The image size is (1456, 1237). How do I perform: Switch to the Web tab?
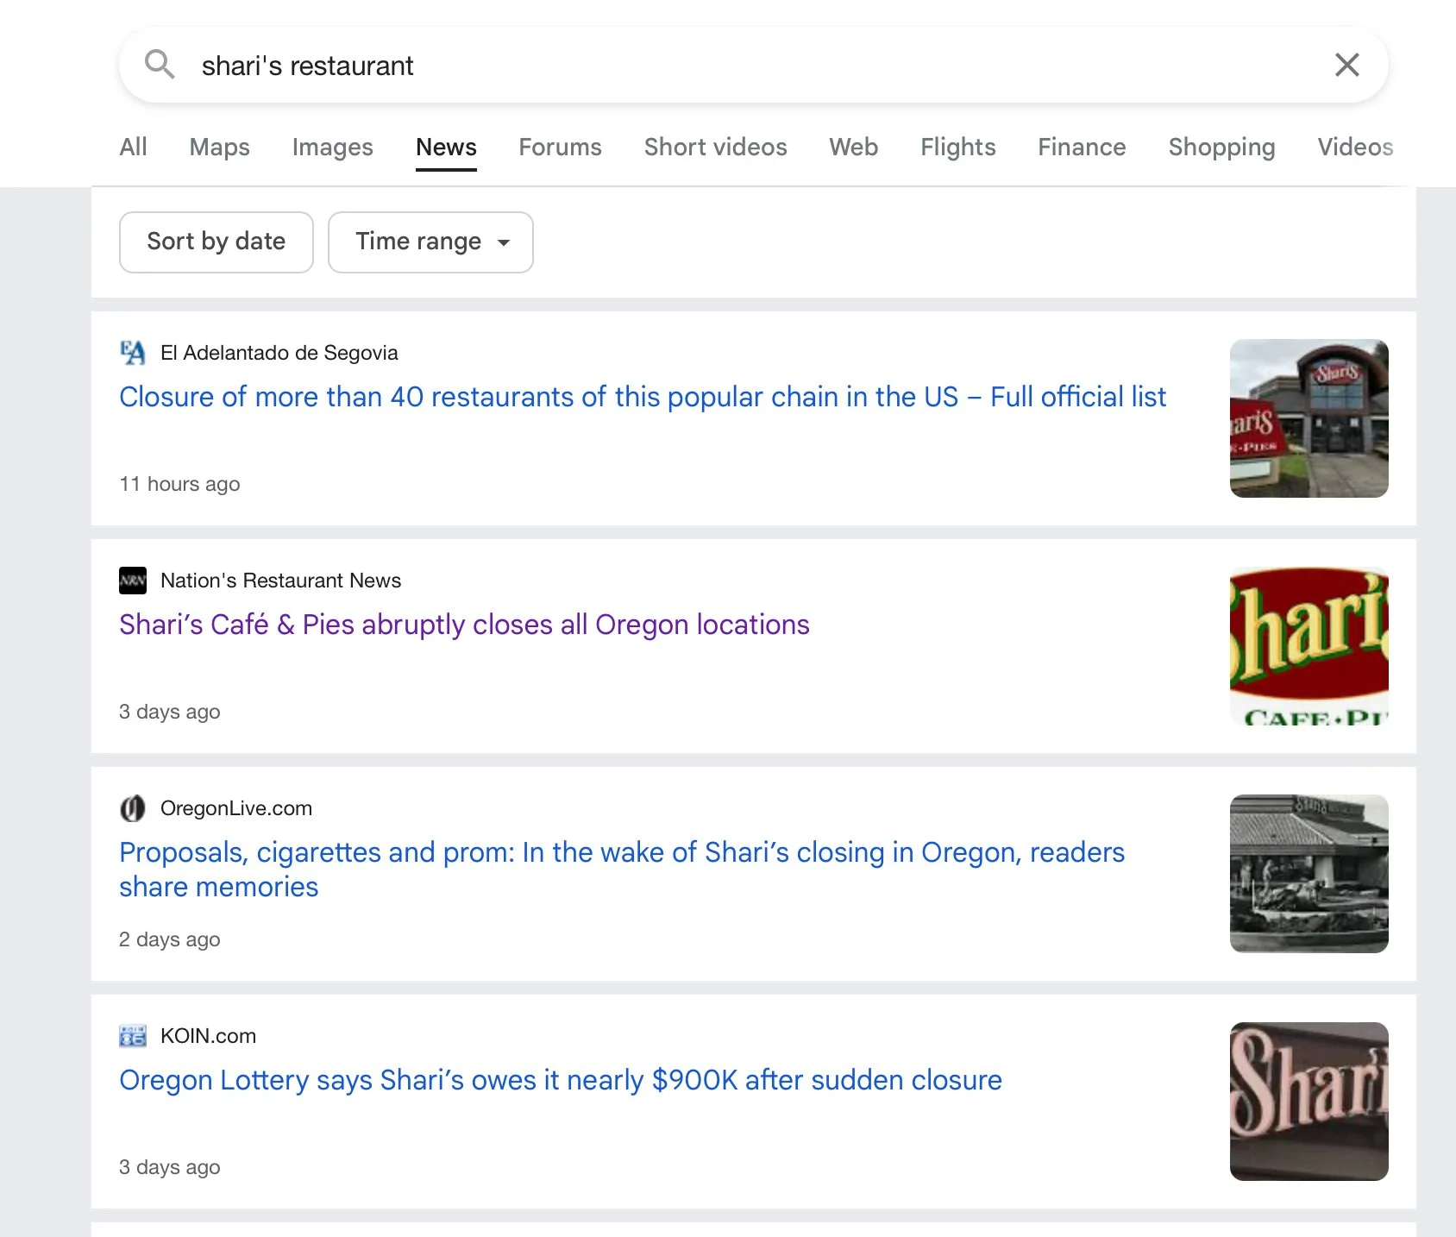pos(853,147)
